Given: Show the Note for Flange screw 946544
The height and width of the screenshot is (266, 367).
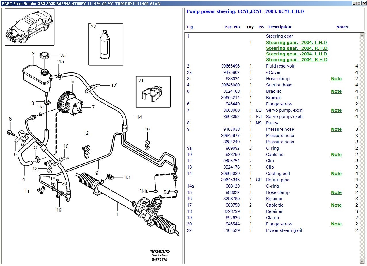Looking at the screenshot, I should click(x=336, y=224).
